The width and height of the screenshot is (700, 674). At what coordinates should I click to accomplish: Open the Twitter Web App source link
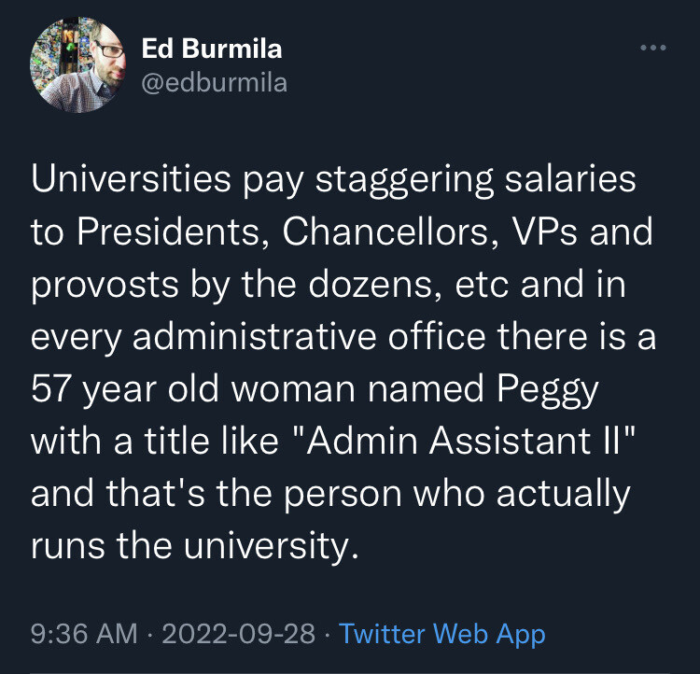click(442, 634)
